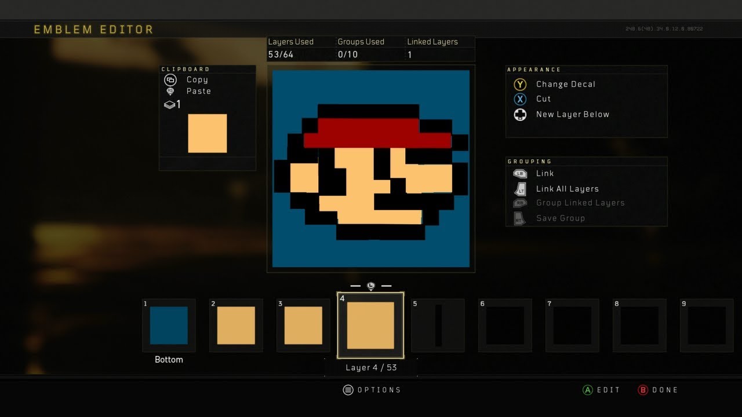
Task: Click the clipboard tan square preview
Action: pos(208,133)
